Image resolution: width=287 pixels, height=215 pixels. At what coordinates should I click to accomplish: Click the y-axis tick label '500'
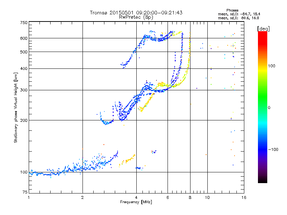click(24, 52)
